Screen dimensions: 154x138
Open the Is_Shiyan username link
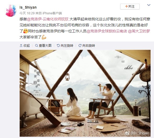[x=28, y=7]
